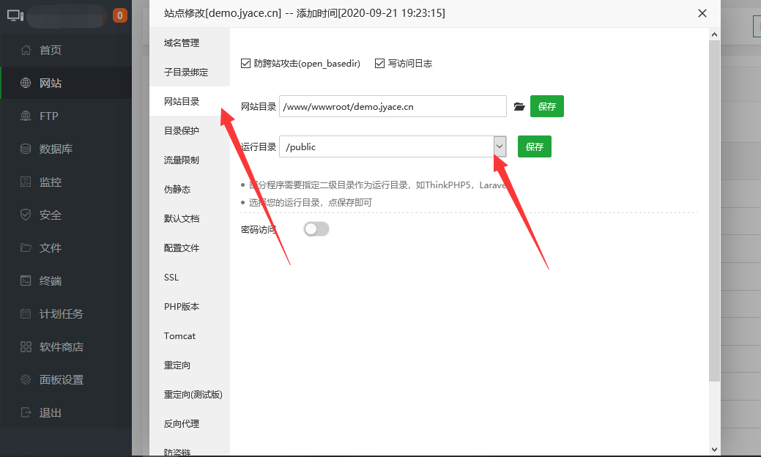
Task: Click the folder icon beside 文件
Action: tap(26, 248)
